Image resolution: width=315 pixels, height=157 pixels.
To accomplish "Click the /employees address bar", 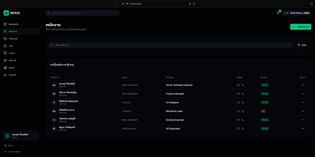I will [x=155, y=4].
